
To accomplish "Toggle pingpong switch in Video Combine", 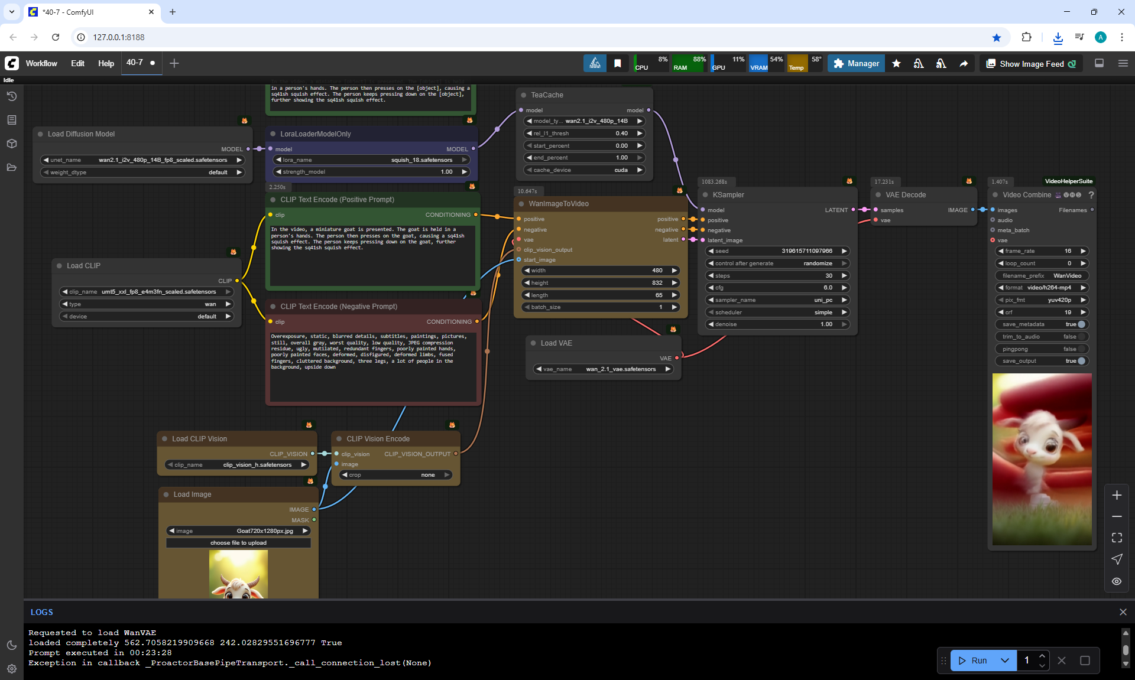I will click(x=1081, y=349).
